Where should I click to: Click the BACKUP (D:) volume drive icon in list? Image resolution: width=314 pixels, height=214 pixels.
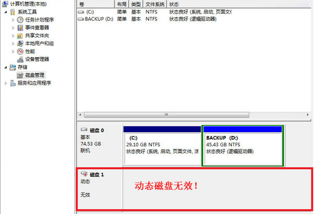(81, 19)
